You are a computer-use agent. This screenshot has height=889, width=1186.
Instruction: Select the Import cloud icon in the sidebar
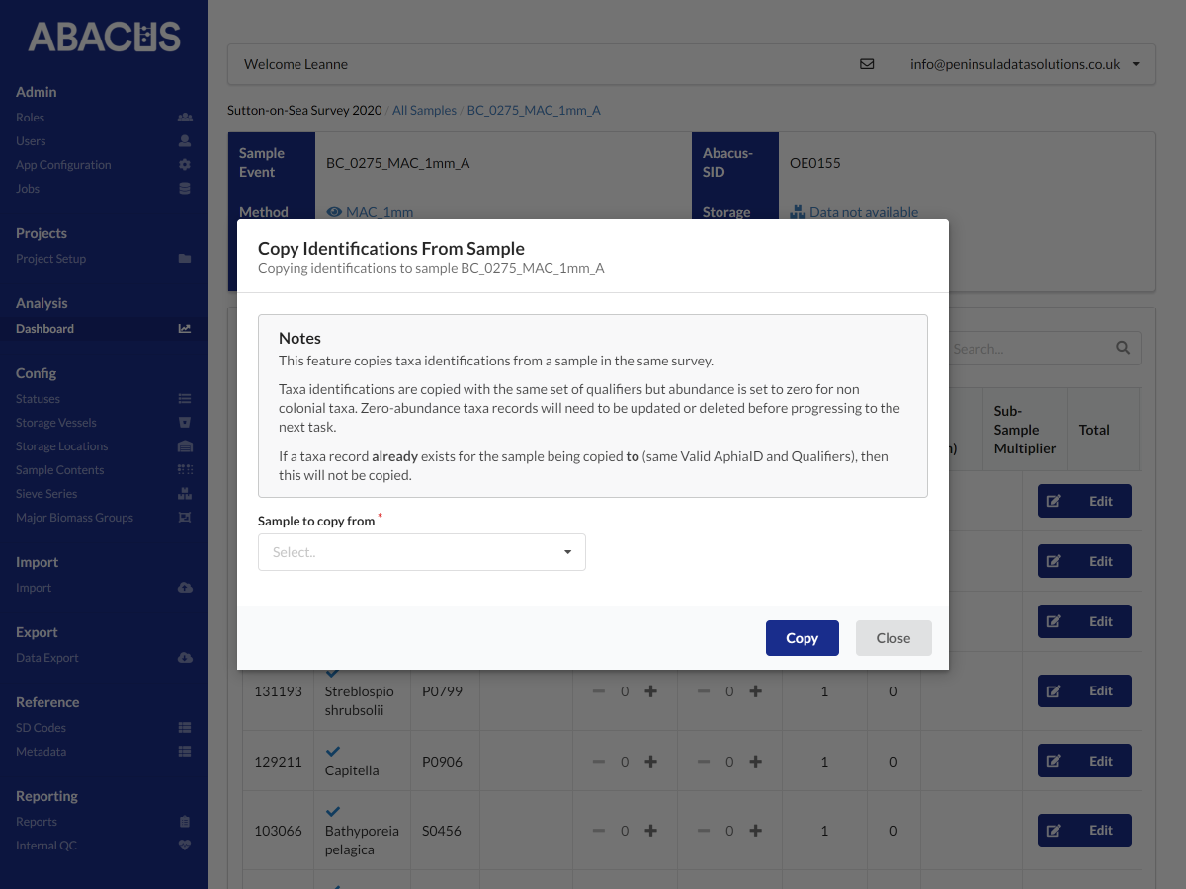click(x=185, y=587)
